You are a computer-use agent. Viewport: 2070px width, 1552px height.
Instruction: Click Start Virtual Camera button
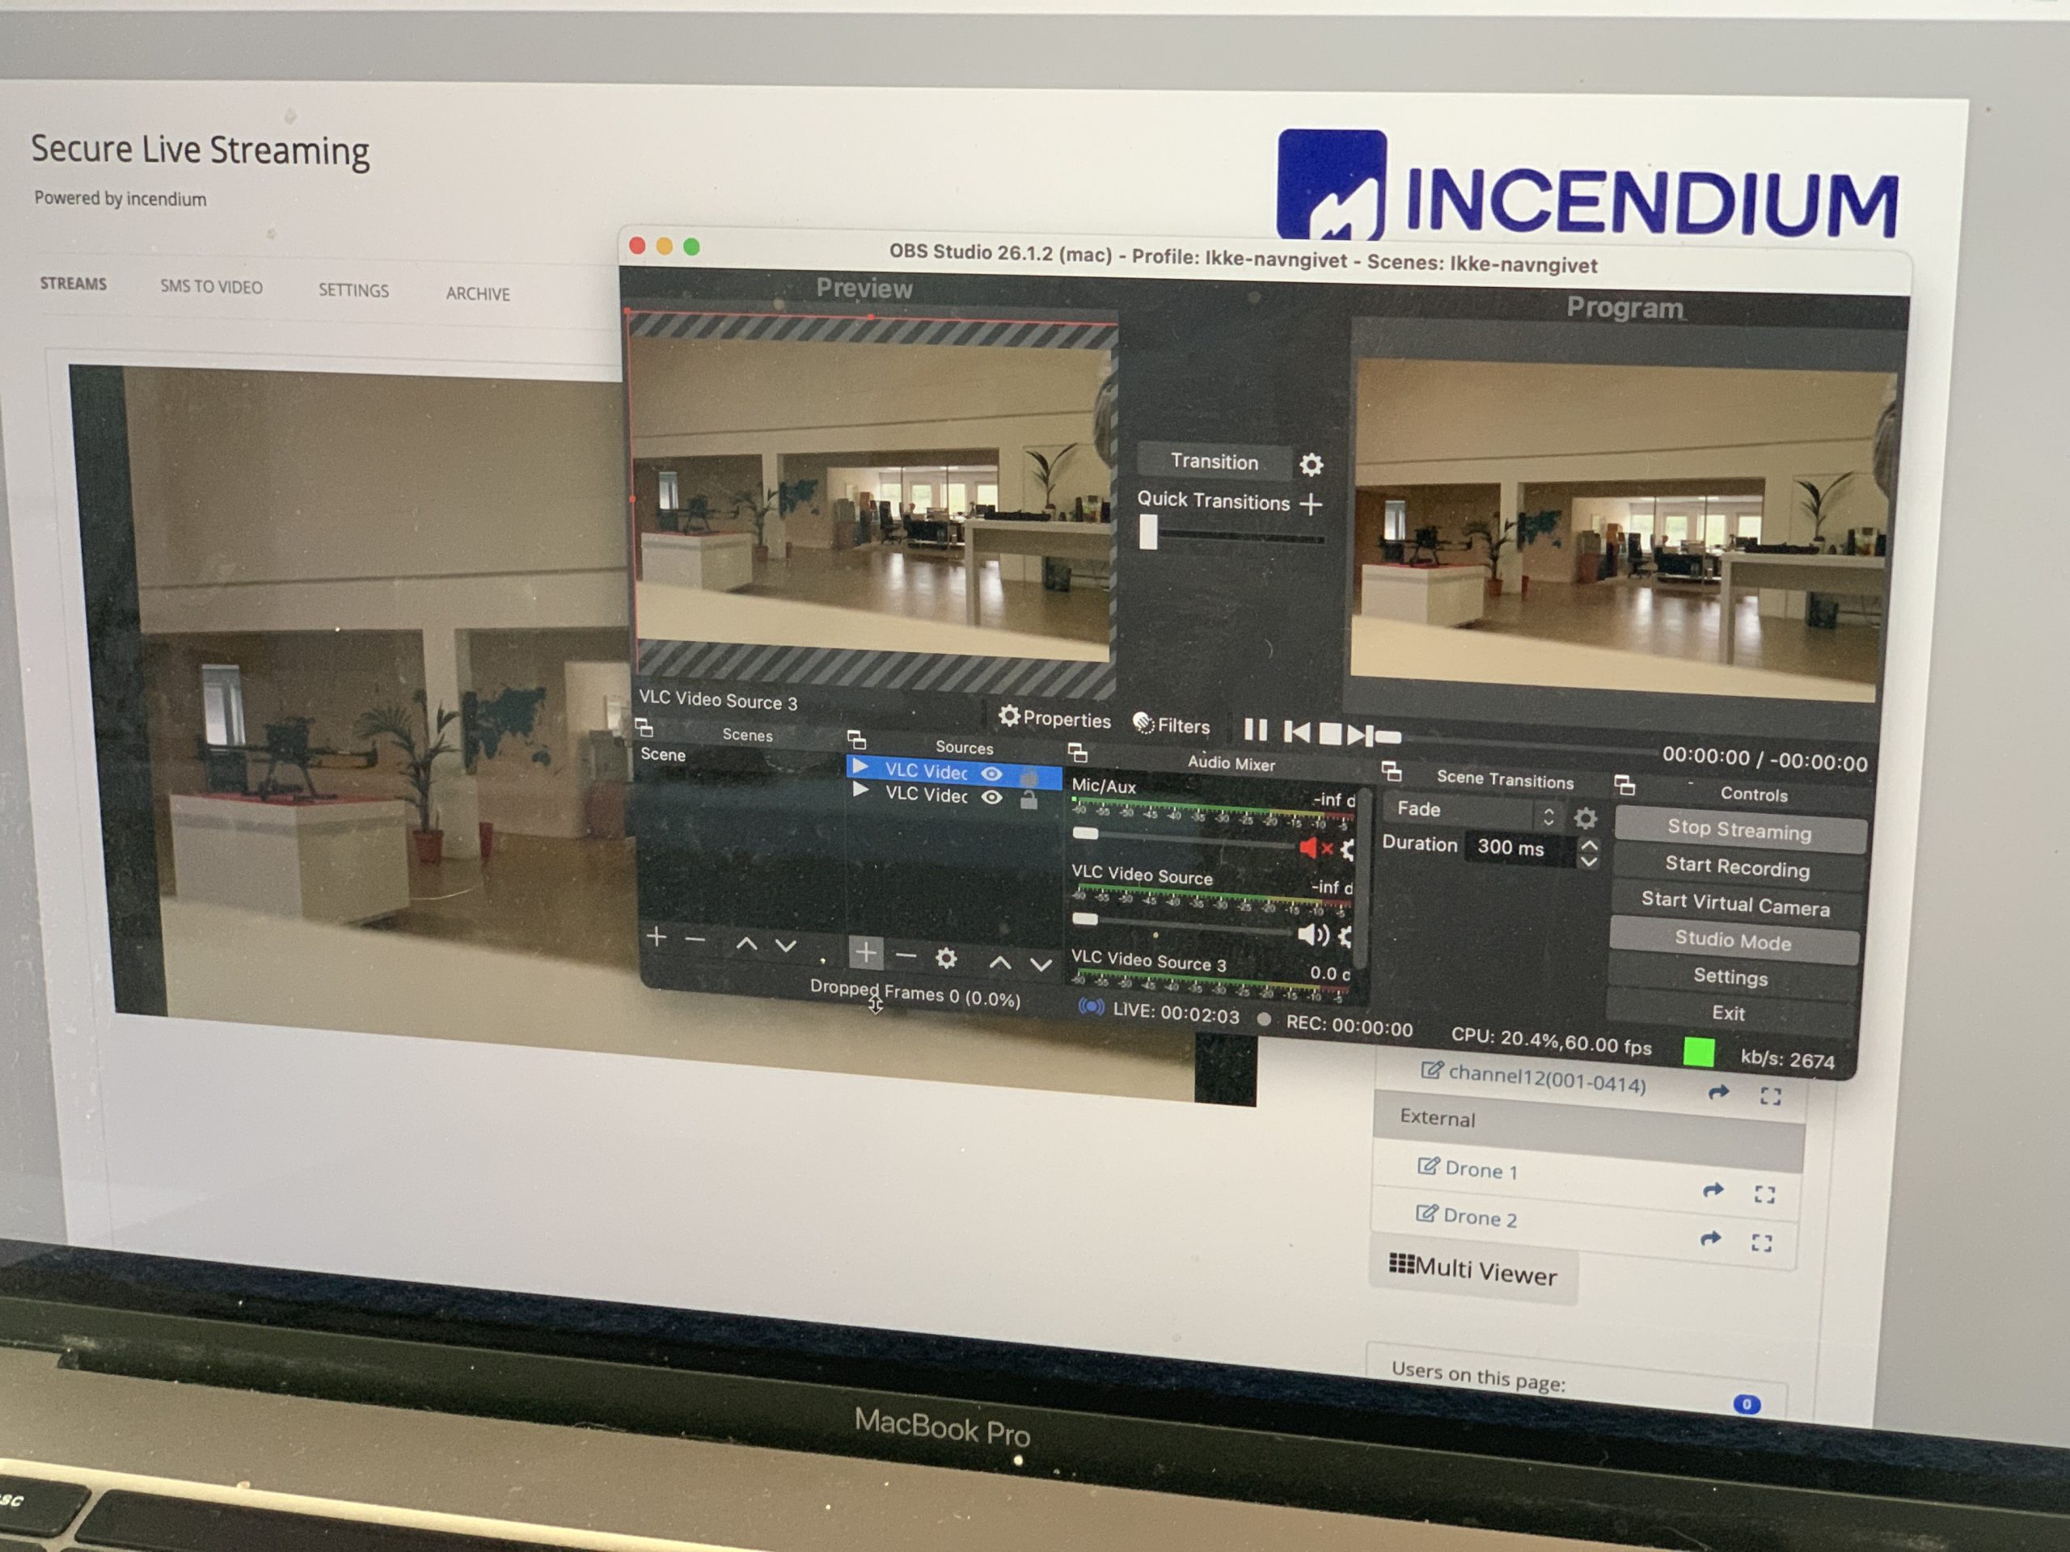[x=1735, y=904]
